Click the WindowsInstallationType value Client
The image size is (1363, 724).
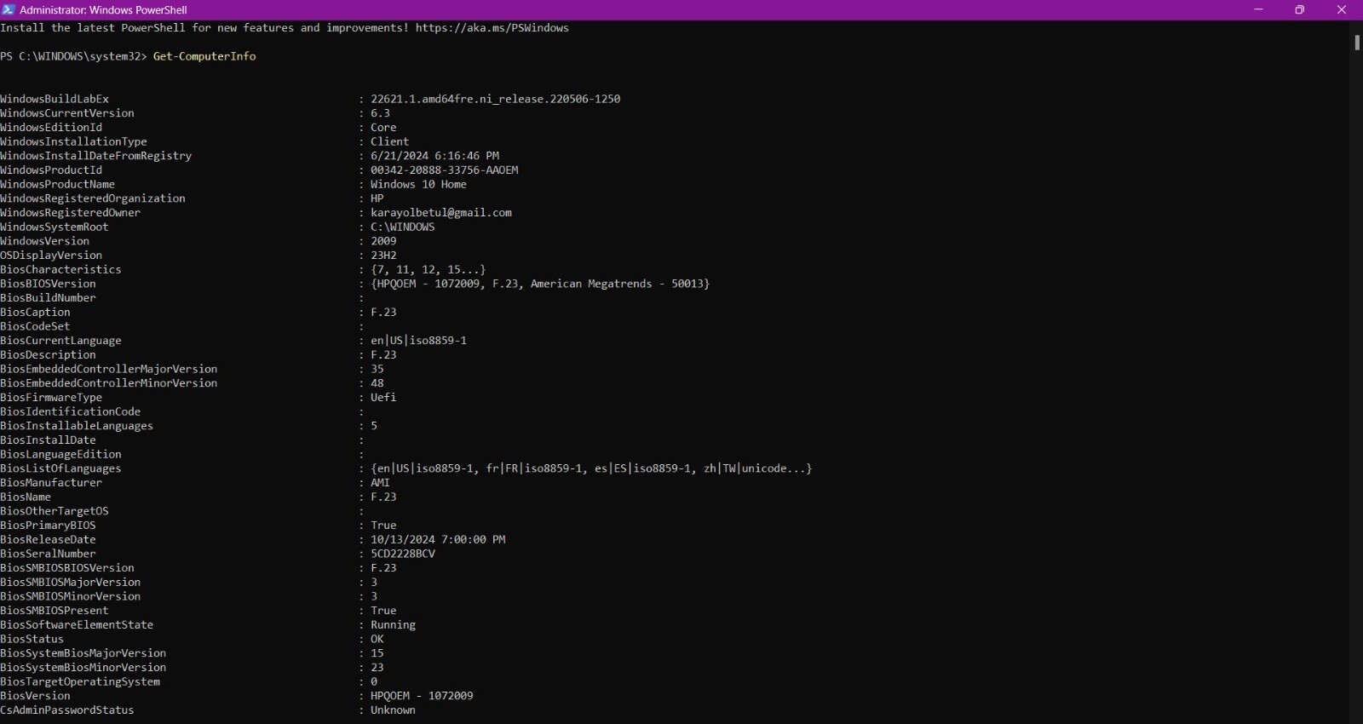tap(389, 141)
